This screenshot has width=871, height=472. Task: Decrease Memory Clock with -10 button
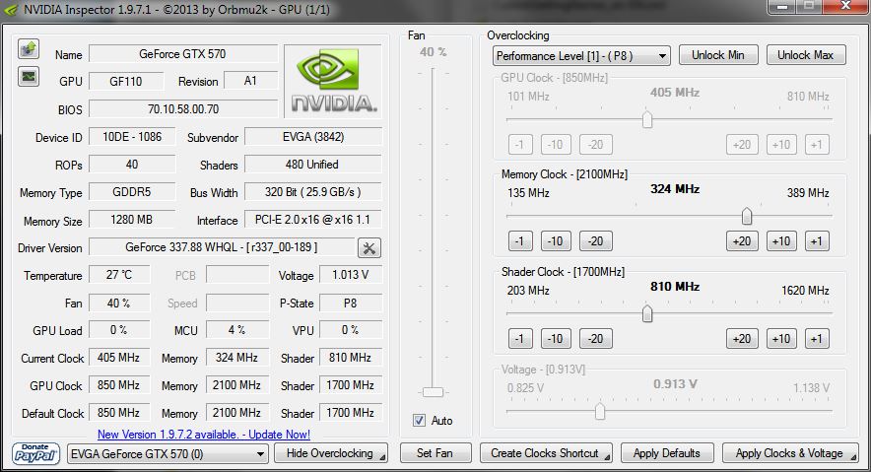(x=556, y=241)
